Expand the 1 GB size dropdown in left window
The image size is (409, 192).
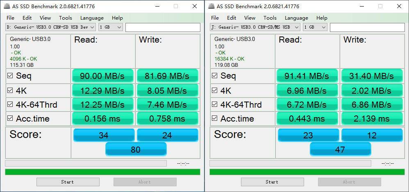(111, 27)
